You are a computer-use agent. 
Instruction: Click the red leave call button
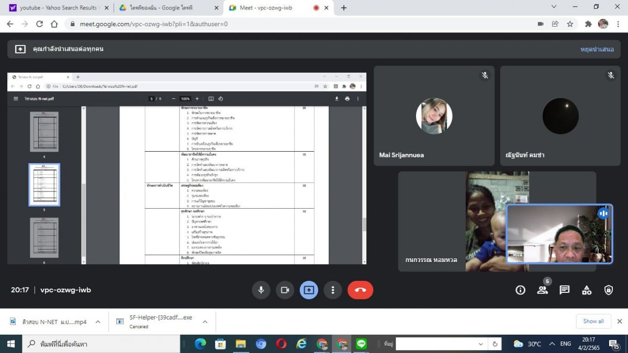tap(360, 290)
